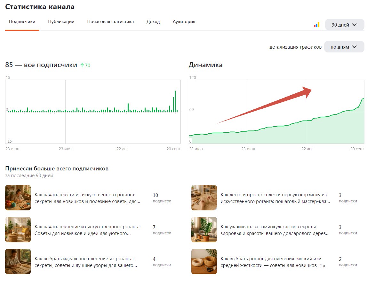
Task: Open thumbnail of man choosing weaving pattern
Action: (x=18, y=262)
